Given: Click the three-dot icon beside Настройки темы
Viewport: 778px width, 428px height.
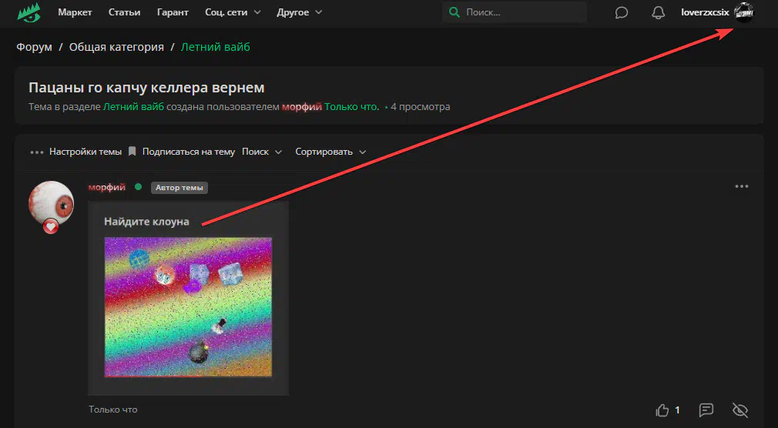Looking at the screenshot, I should coord(37,152).
